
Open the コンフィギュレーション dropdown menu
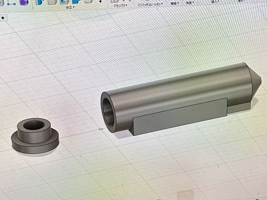click(x=150, y=4)
